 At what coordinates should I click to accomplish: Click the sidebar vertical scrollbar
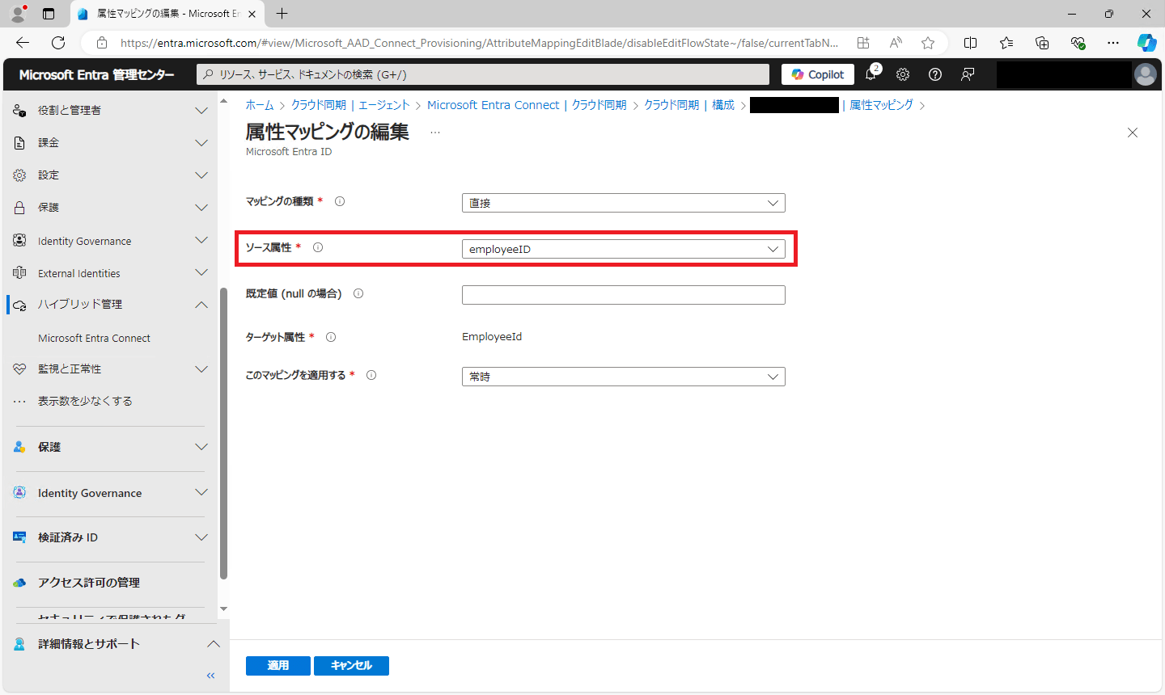[x=223, y=433]
